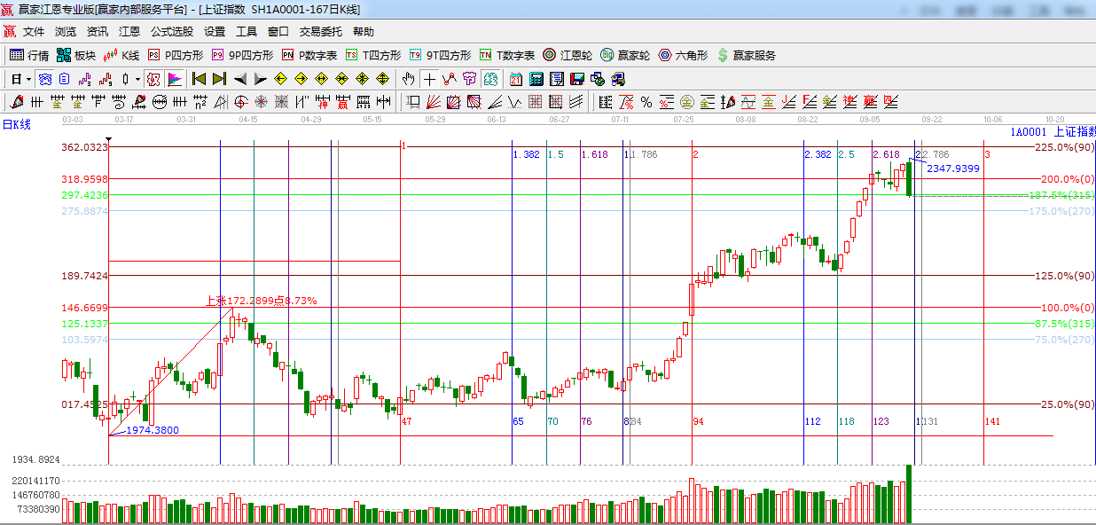Switch to the K线 view button
Image resolution: width=1096 pixels, height=525 pixels.
click(122, 55)
